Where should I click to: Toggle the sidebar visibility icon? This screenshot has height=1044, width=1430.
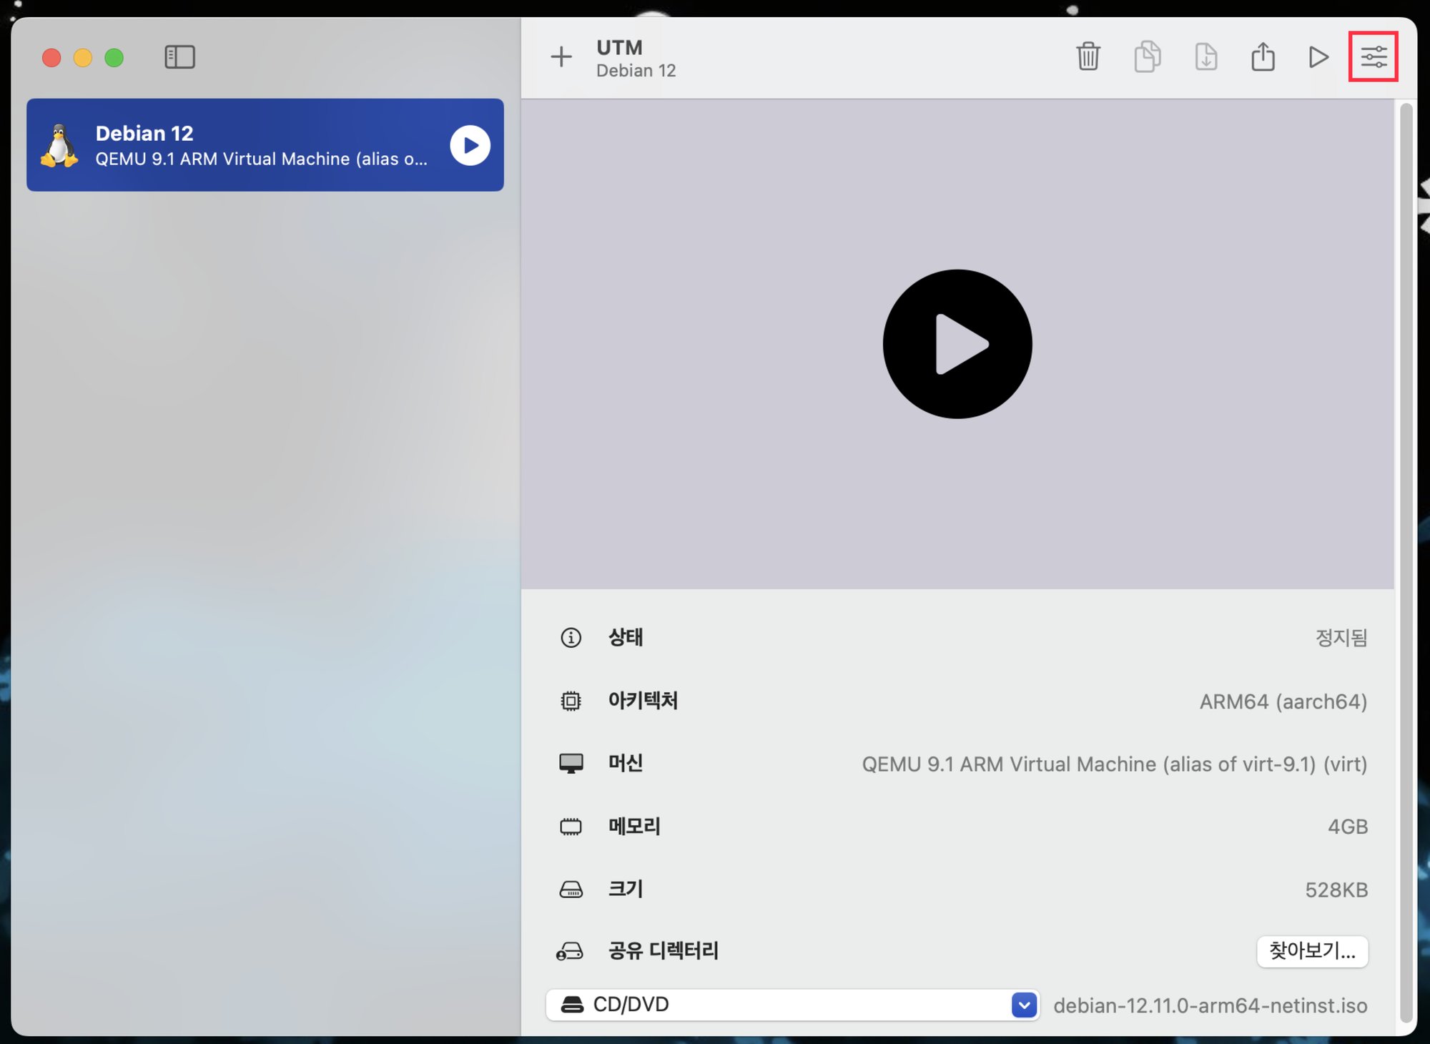pyautogui.click(x=179, y=57)
